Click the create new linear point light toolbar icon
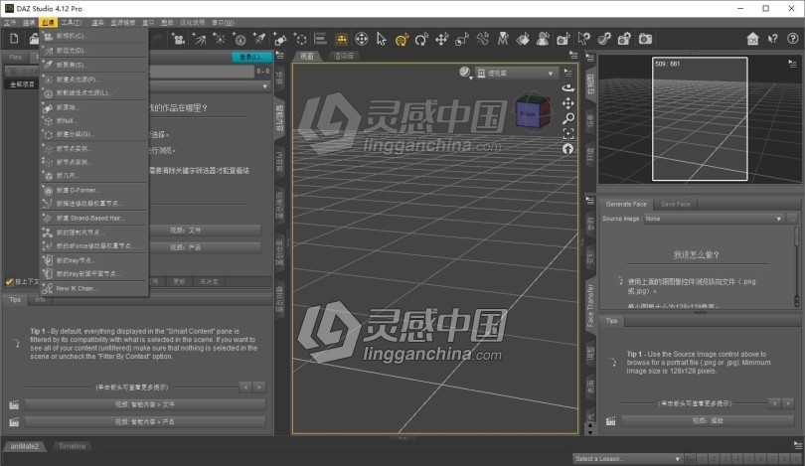 coord(240,39)
